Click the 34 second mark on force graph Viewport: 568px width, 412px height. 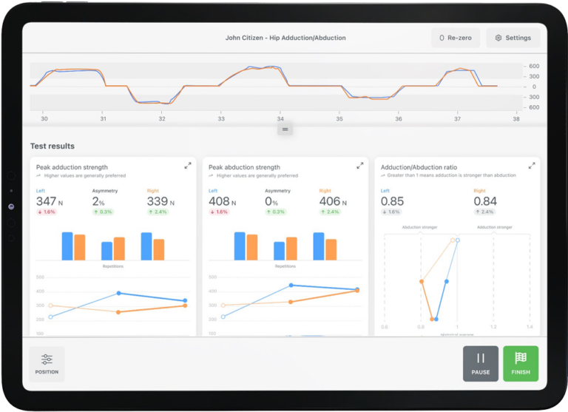(280, 119)
